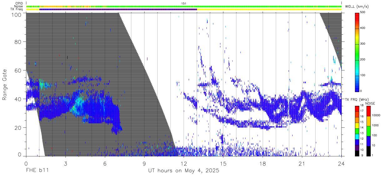Pick the red swatch in NOISE legend
The image size is (384, 177).
[x=368, y=111]
